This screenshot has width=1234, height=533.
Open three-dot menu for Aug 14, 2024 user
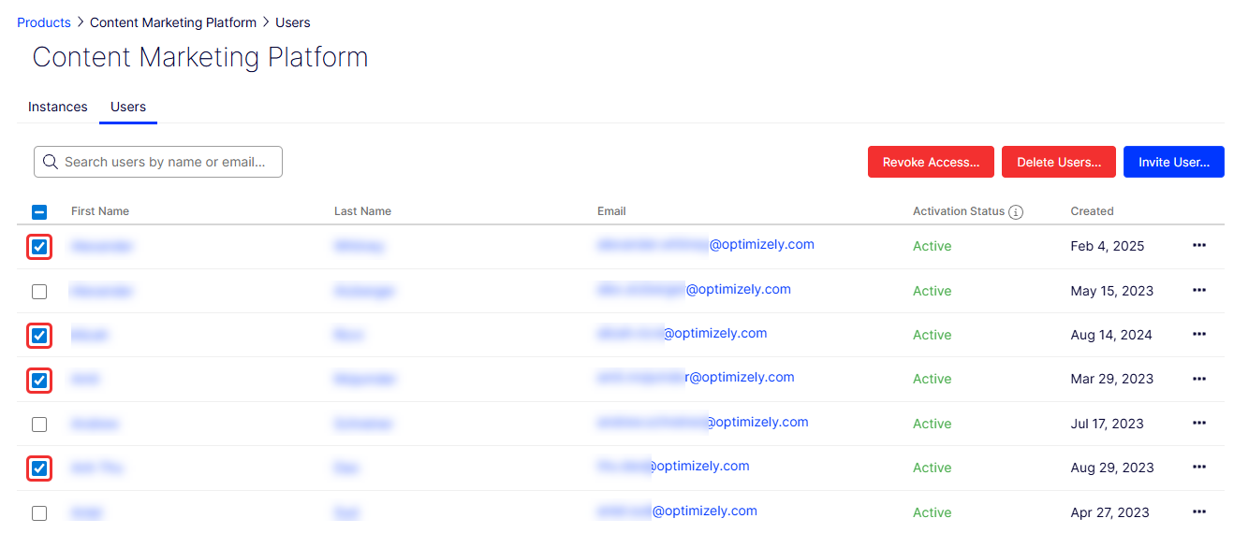coord(1198,335)
